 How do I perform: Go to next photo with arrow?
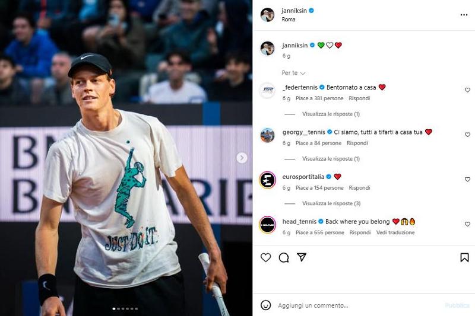(242, 158)
